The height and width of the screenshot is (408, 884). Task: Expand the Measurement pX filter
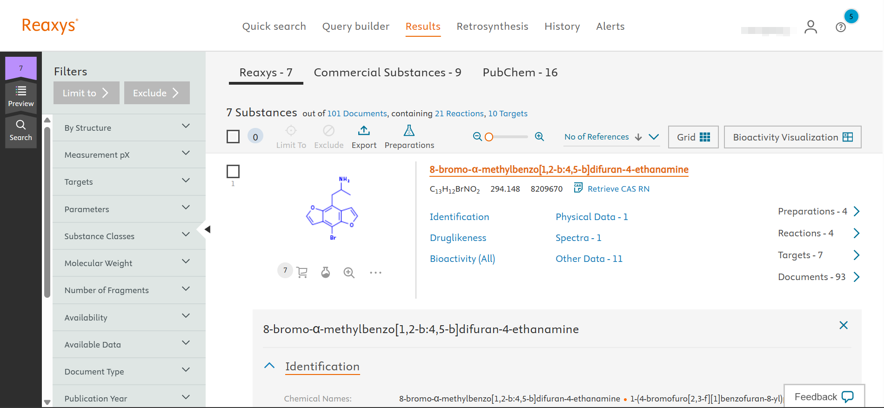[x=129, y=154]
